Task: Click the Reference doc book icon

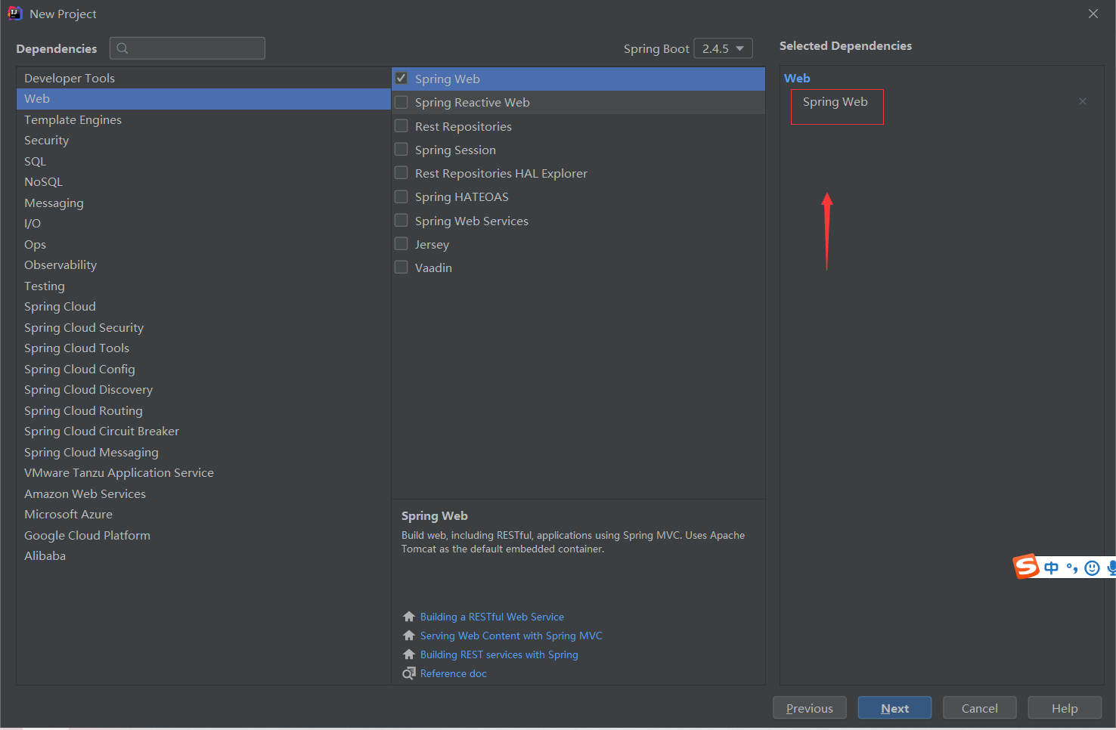Action: pos(409,673)
